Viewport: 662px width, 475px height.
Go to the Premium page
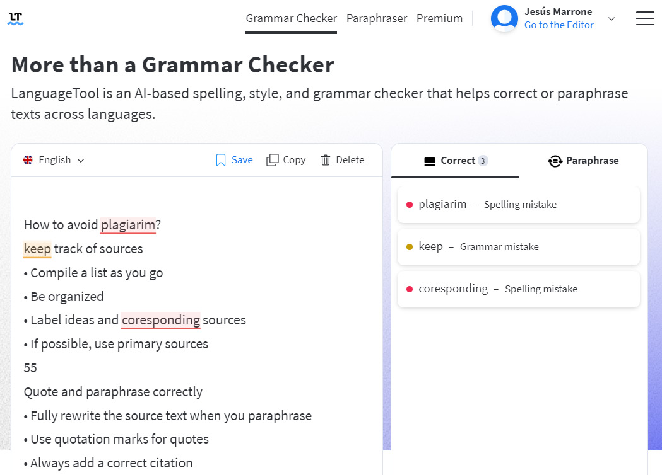click(439, 18)
